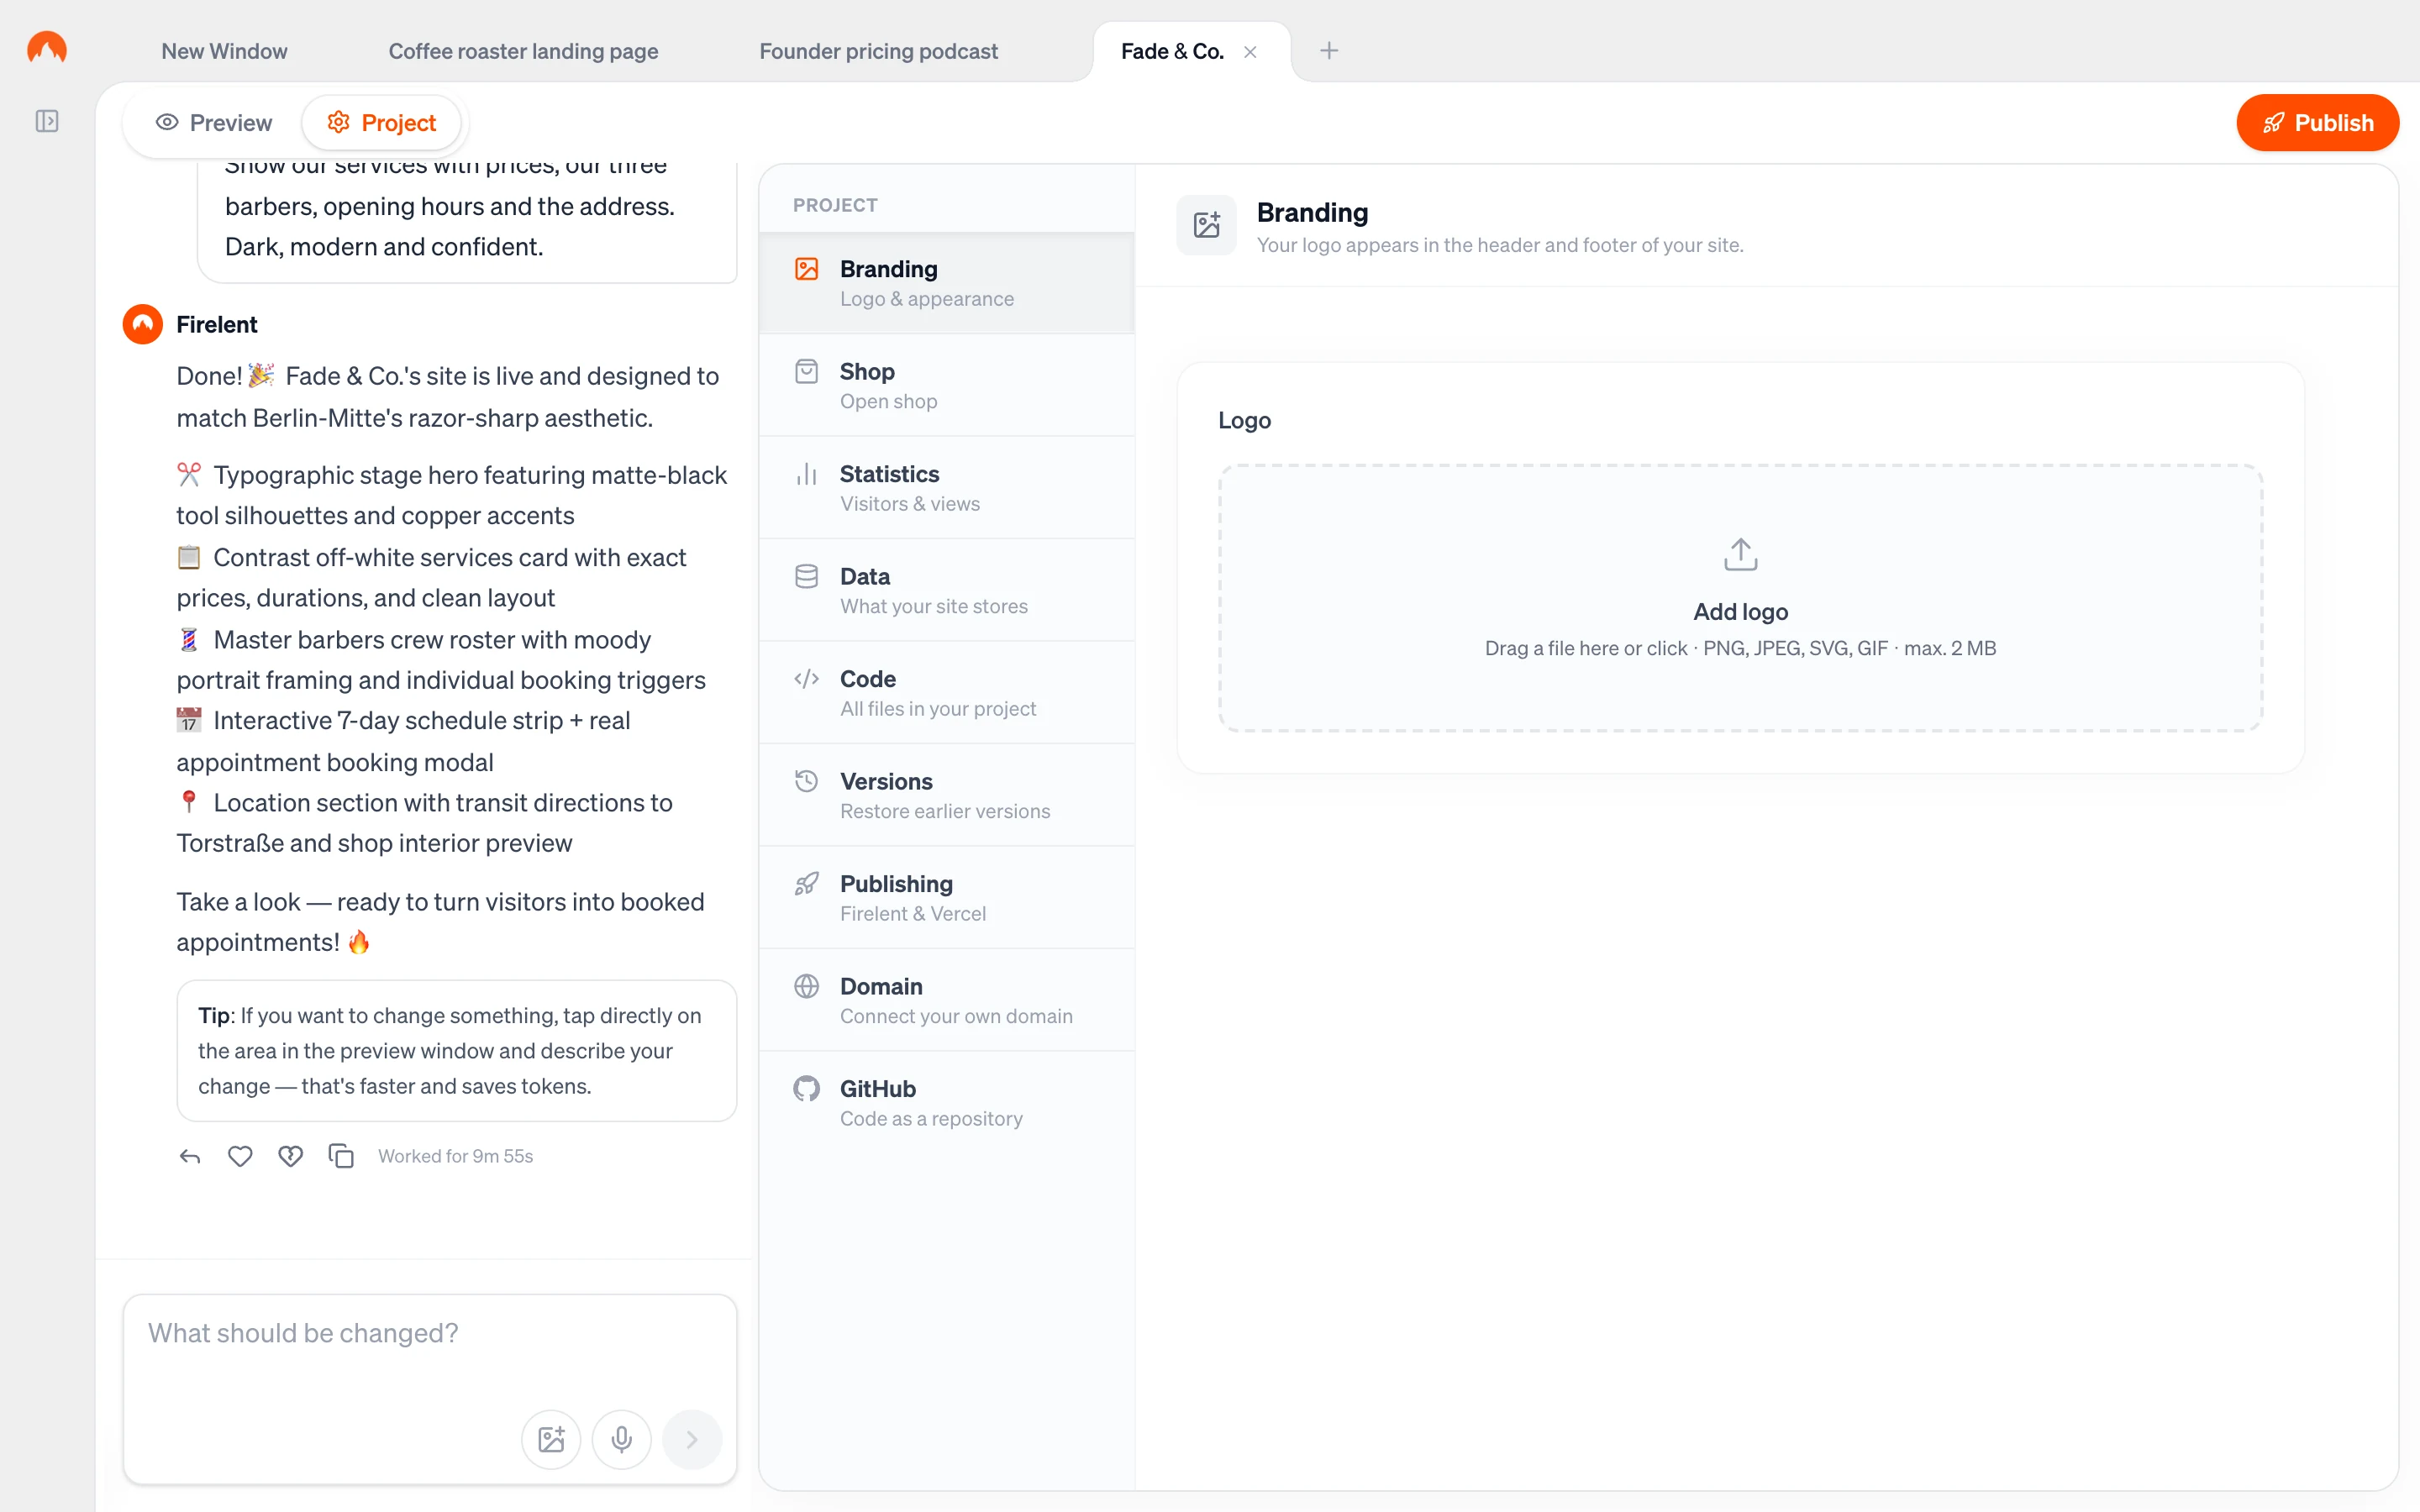Open the Founder pricing podcast tab
This screenshot has height=1512, width=2420.
tap(878, 51)
